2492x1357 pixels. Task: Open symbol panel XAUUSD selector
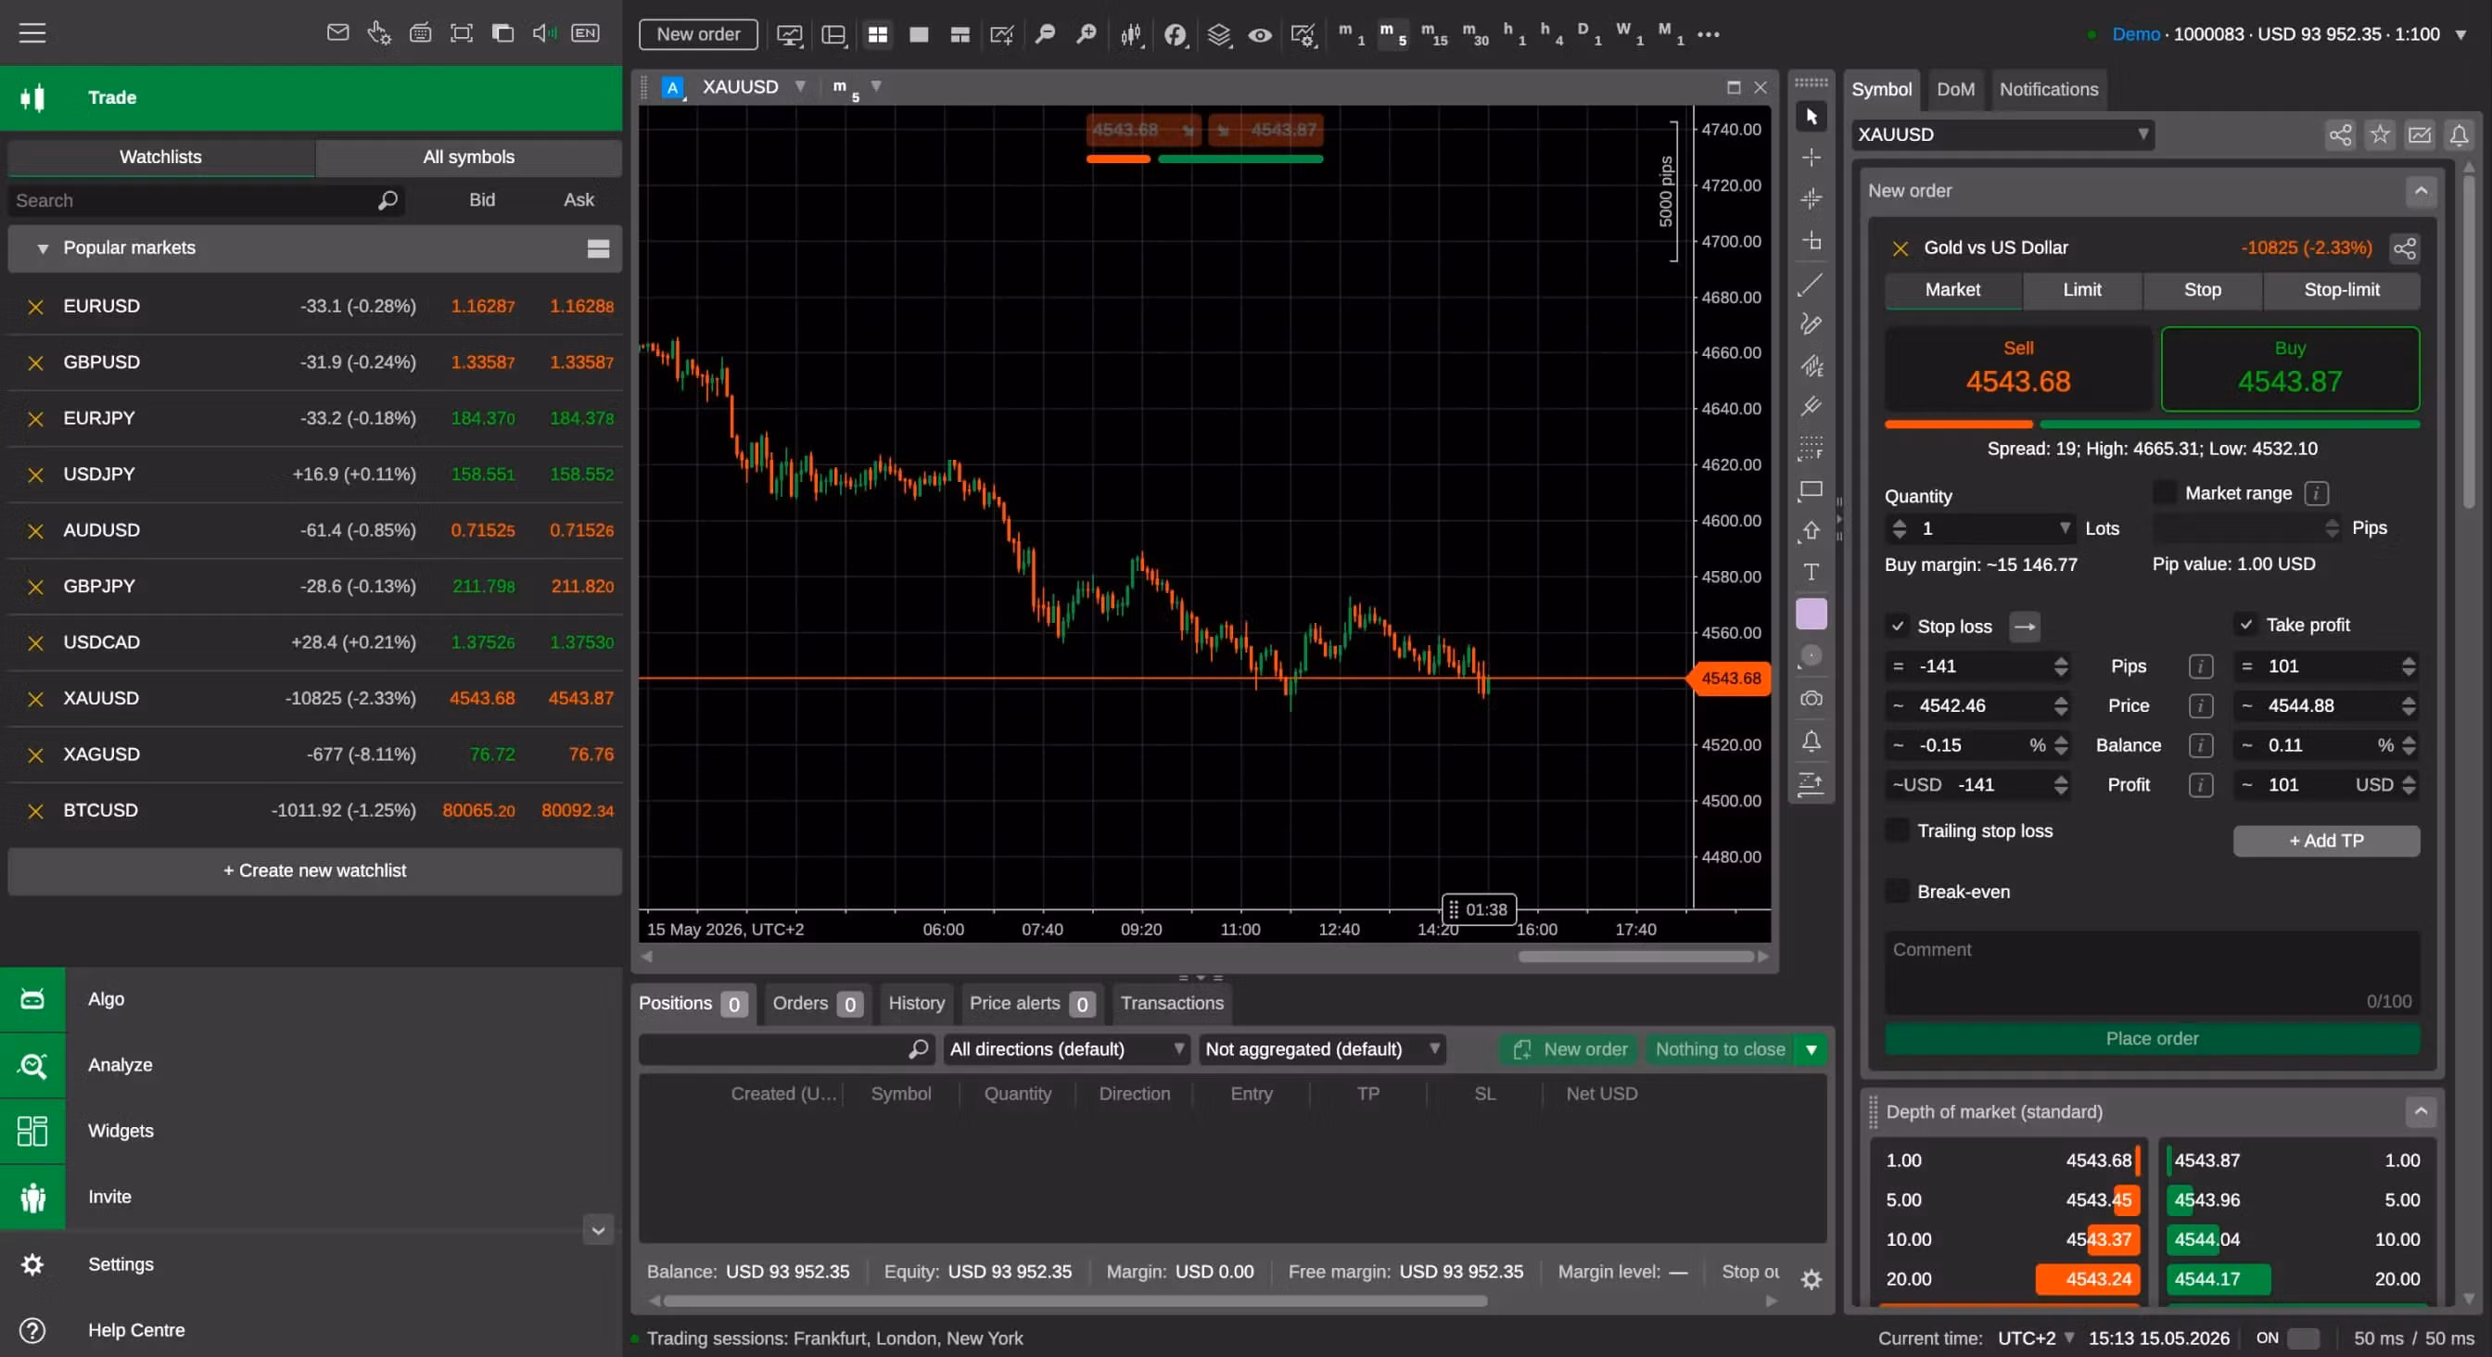2002,134
